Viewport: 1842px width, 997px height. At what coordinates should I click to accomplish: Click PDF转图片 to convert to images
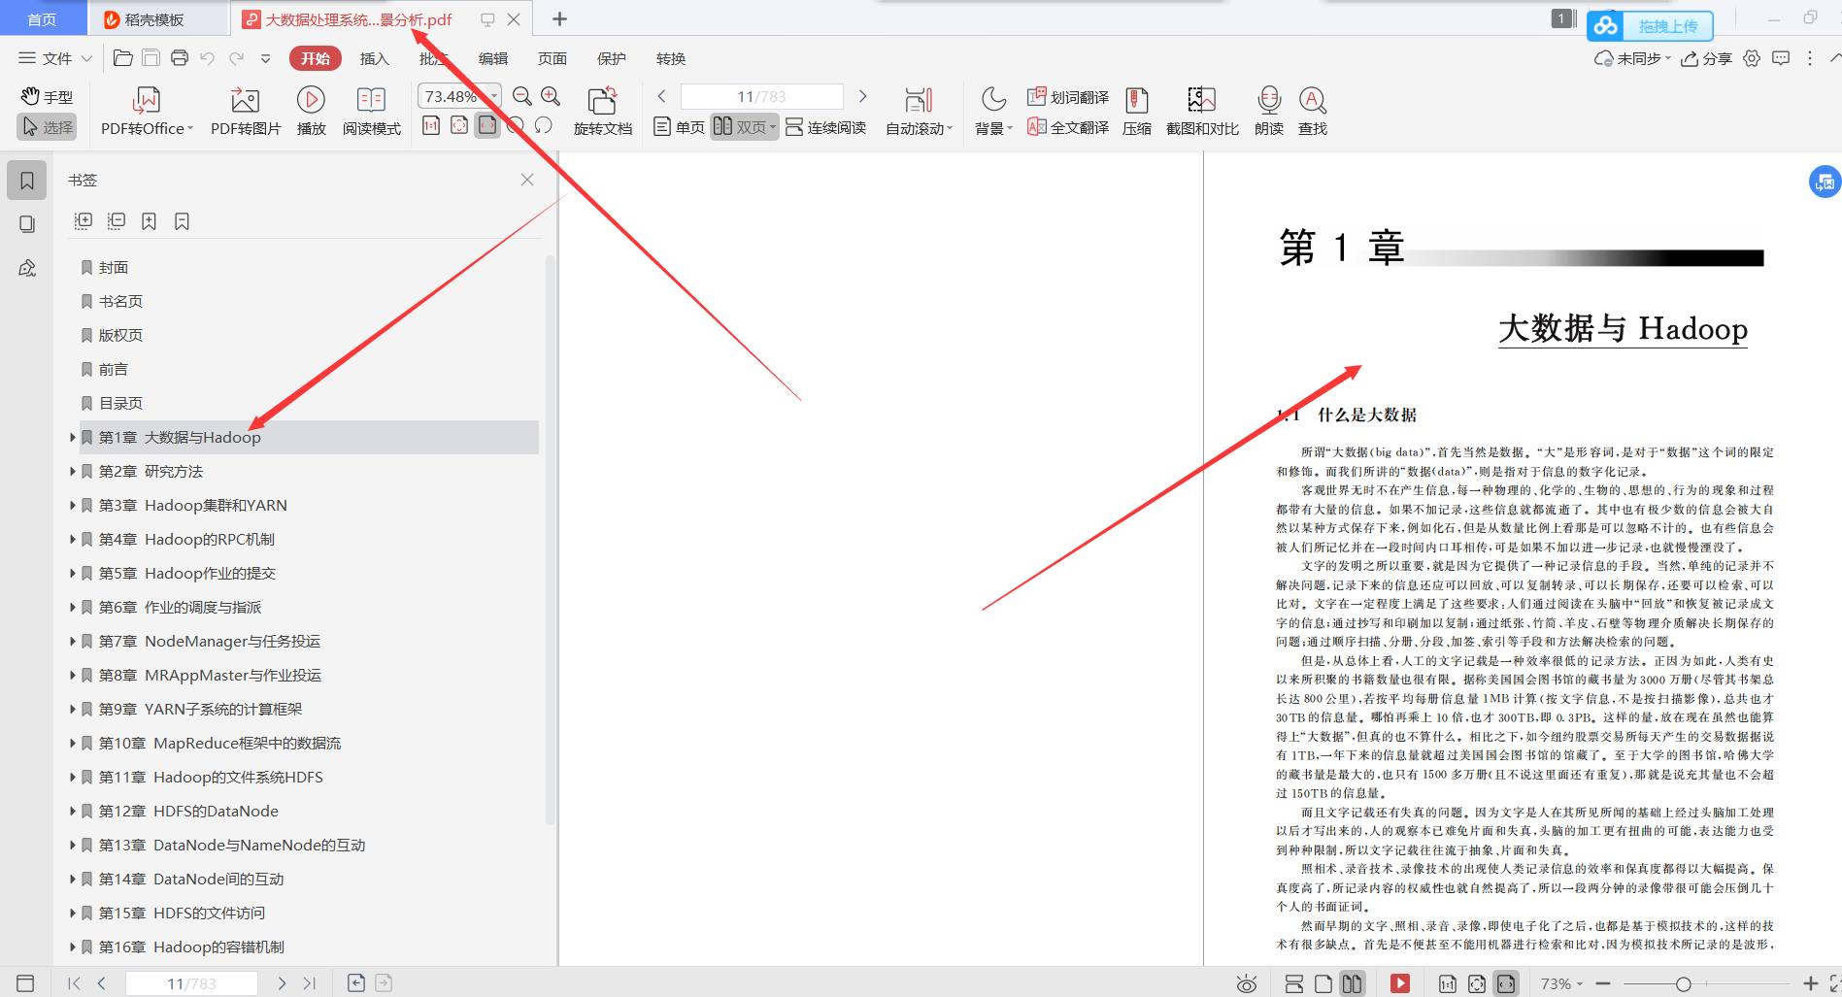[246, 112]
